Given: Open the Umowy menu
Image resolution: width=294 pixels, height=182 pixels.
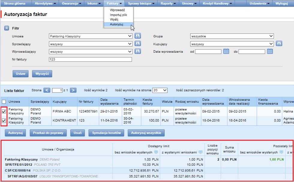Looking at the screenshot, I should click(189, 3).
